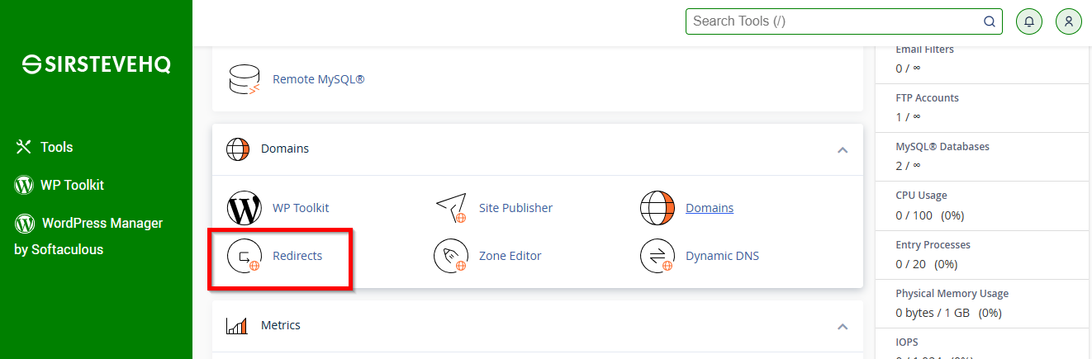Select WP Toolkit in the sidebar
This screenshot has height=359, width=1092.
click(x=73, y=185)
